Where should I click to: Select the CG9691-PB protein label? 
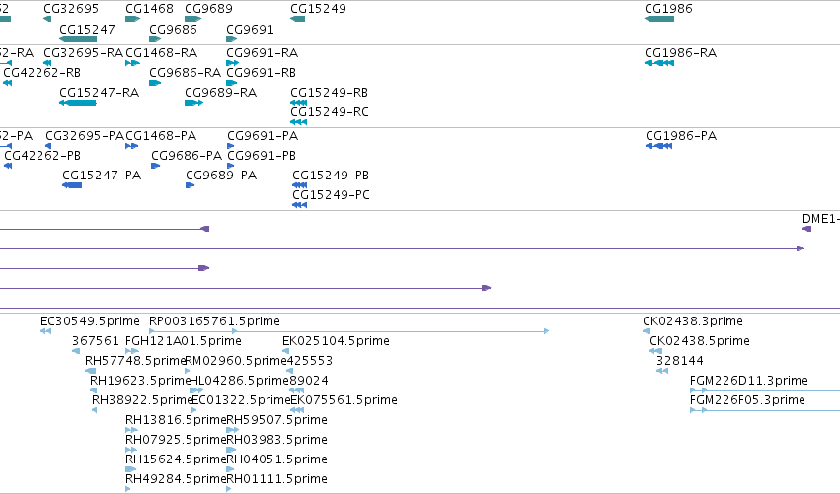pyautogui.click(x=262, y=156)
